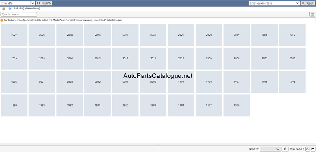Open the 2015 year tile
This screenshot has height=152, width=316.
point(42,58)
